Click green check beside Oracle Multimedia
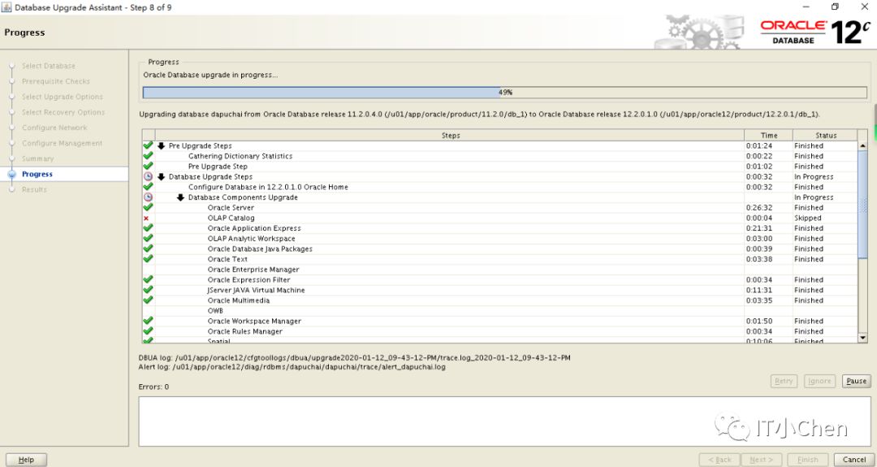This screenshot has height=467, width=877. (x=148, y=301)
